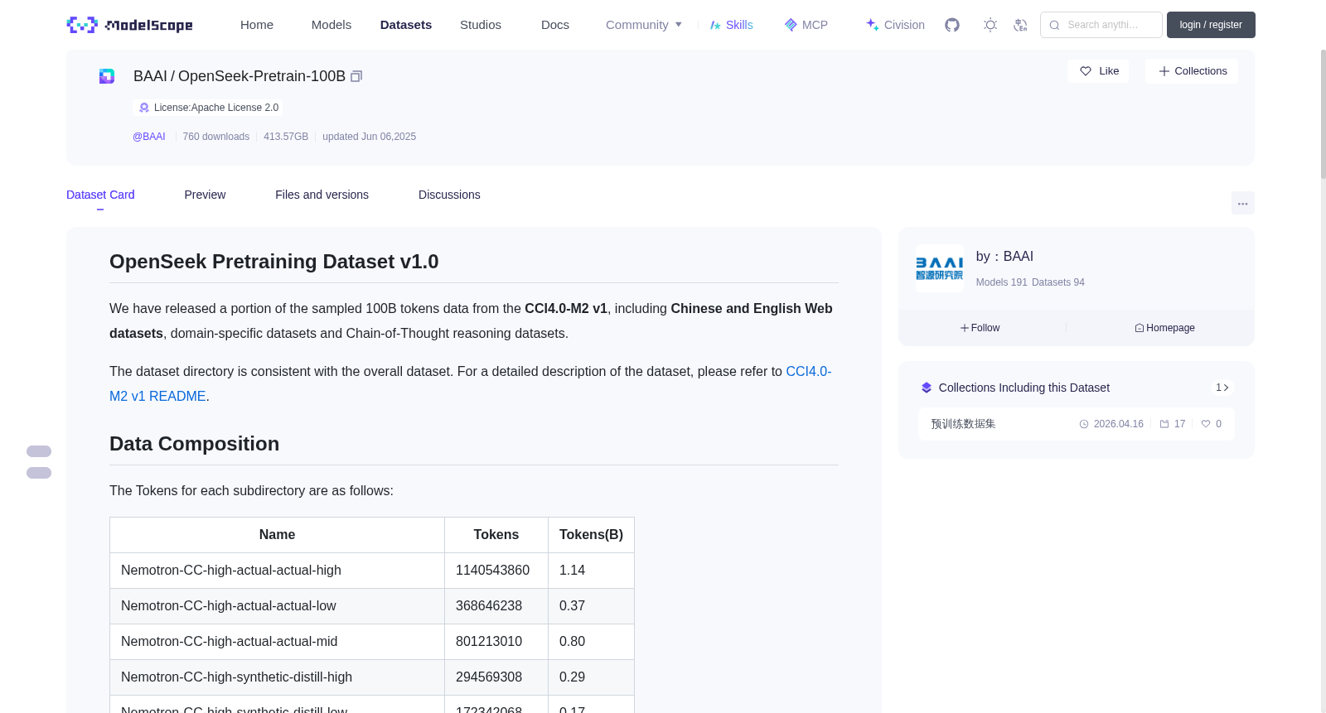Go to the Home nav item

tap(257, 25)
